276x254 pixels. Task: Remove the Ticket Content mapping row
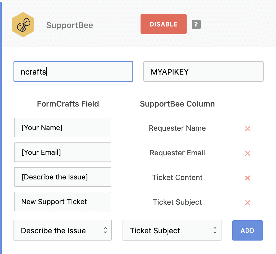[x=248, y=178]
